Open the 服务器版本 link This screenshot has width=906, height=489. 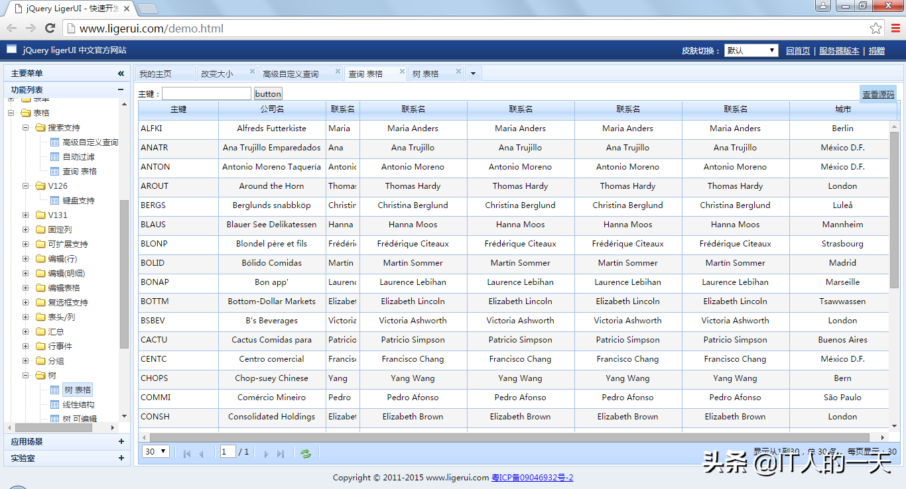(x=839, y=51)
